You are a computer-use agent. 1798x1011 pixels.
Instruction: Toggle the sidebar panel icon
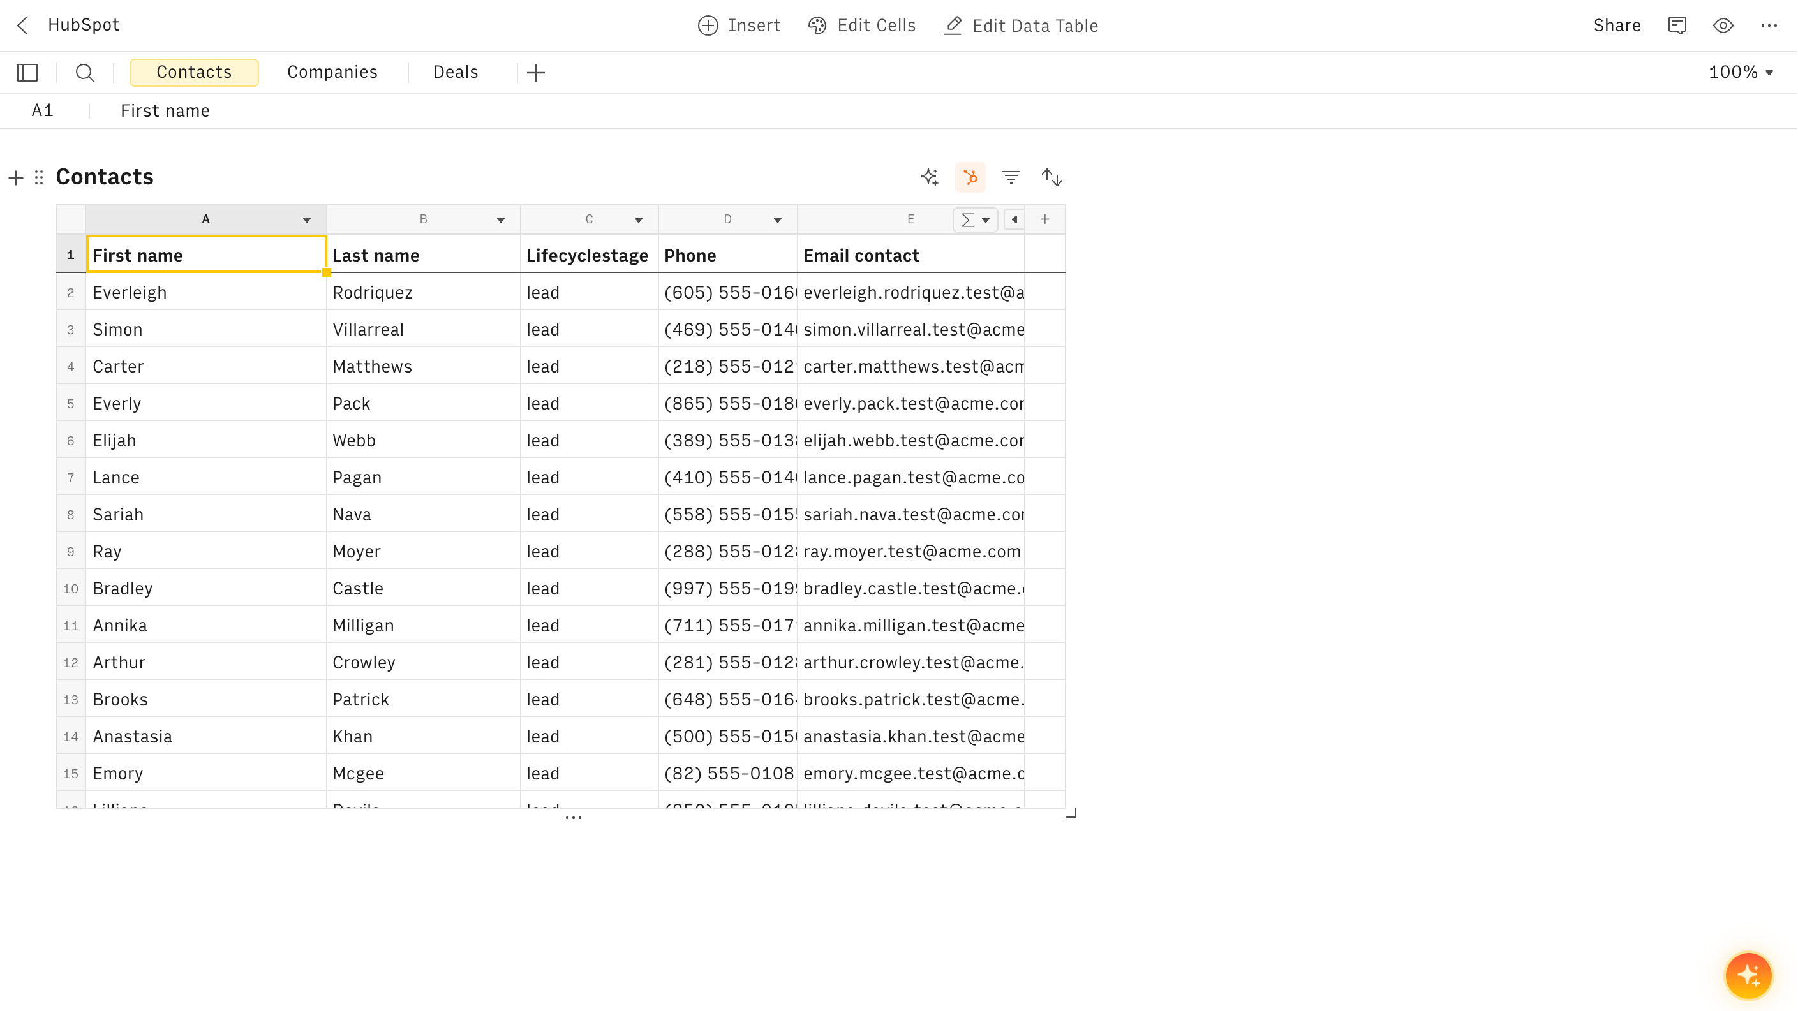(27, 73)
